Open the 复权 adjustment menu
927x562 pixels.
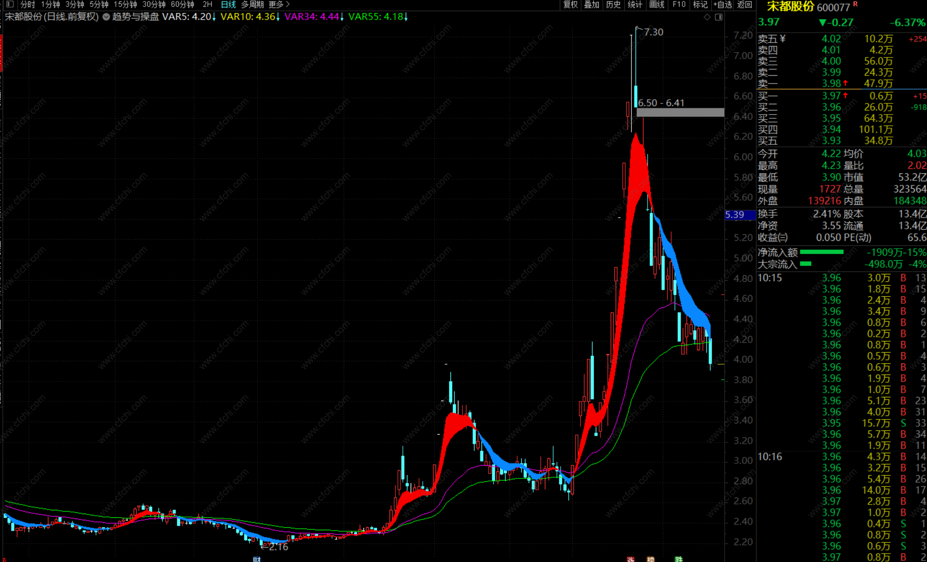click(570, 5)
